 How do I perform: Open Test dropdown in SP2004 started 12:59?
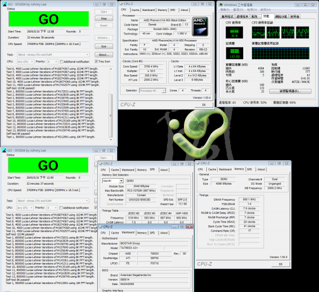[x=53, y=201]
